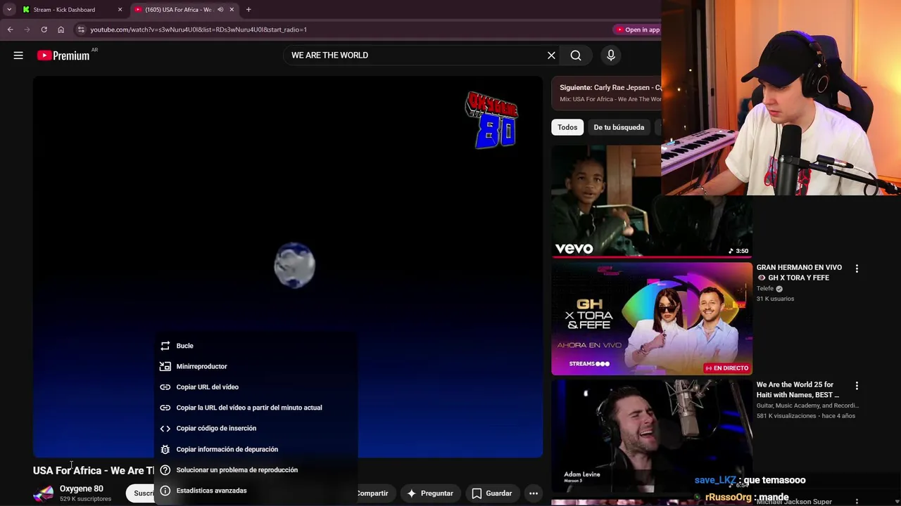
Task: Select Solucionar un problema de reproducción
Action: 256,469
